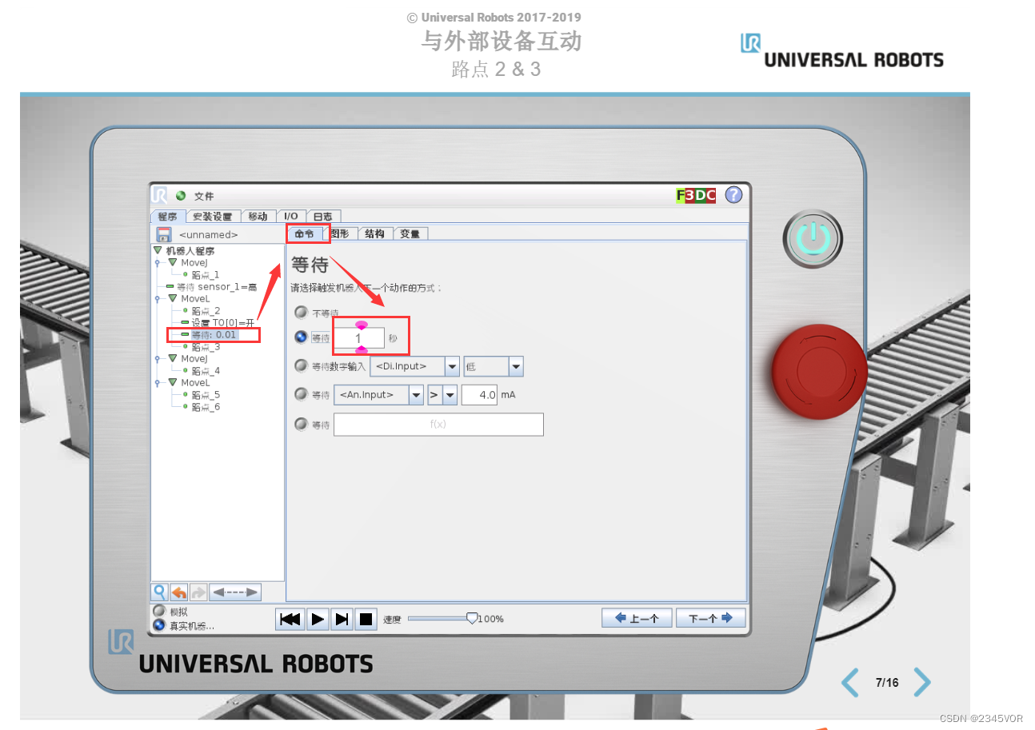Click the move-node arrows button

coord(235,592)
